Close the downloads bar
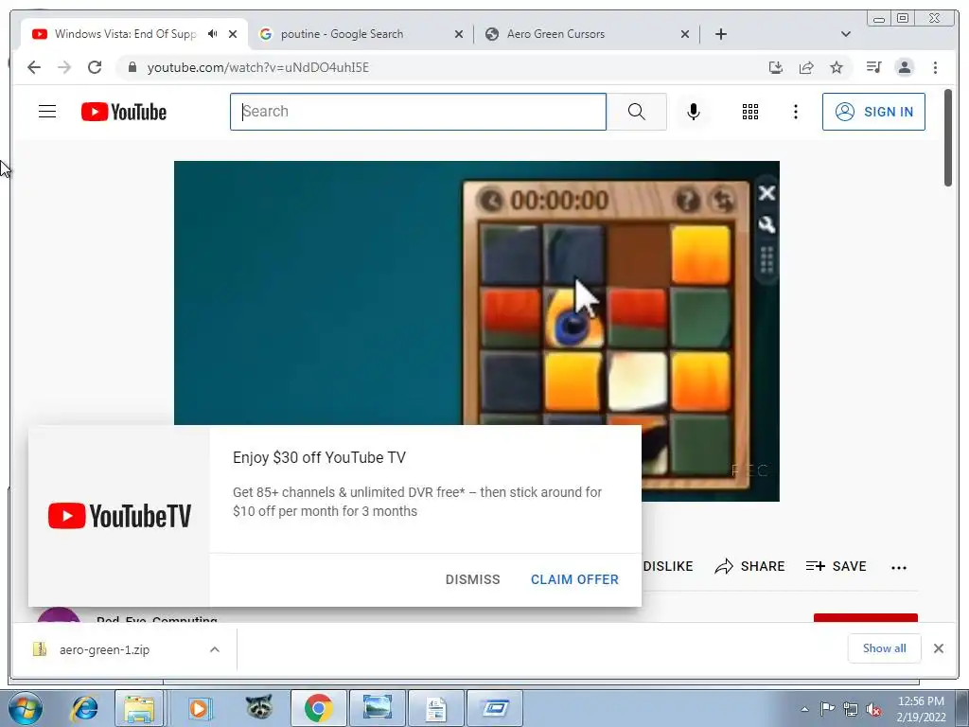 point(939,647)
